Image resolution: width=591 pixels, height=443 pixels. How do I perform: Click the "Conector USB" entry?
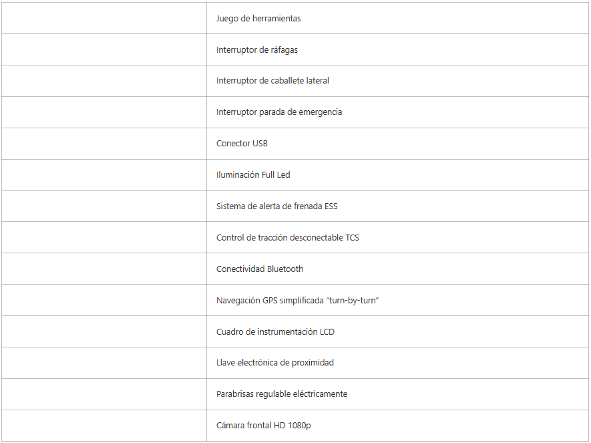[242, 144]
